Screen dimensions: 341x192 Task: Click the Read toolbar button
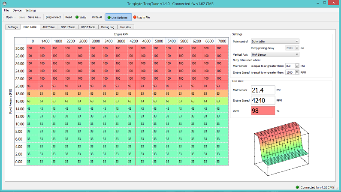coord(69,17)
